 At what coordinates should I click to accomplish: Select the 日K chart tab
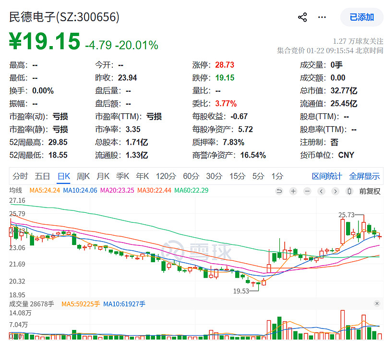[64, 176]
